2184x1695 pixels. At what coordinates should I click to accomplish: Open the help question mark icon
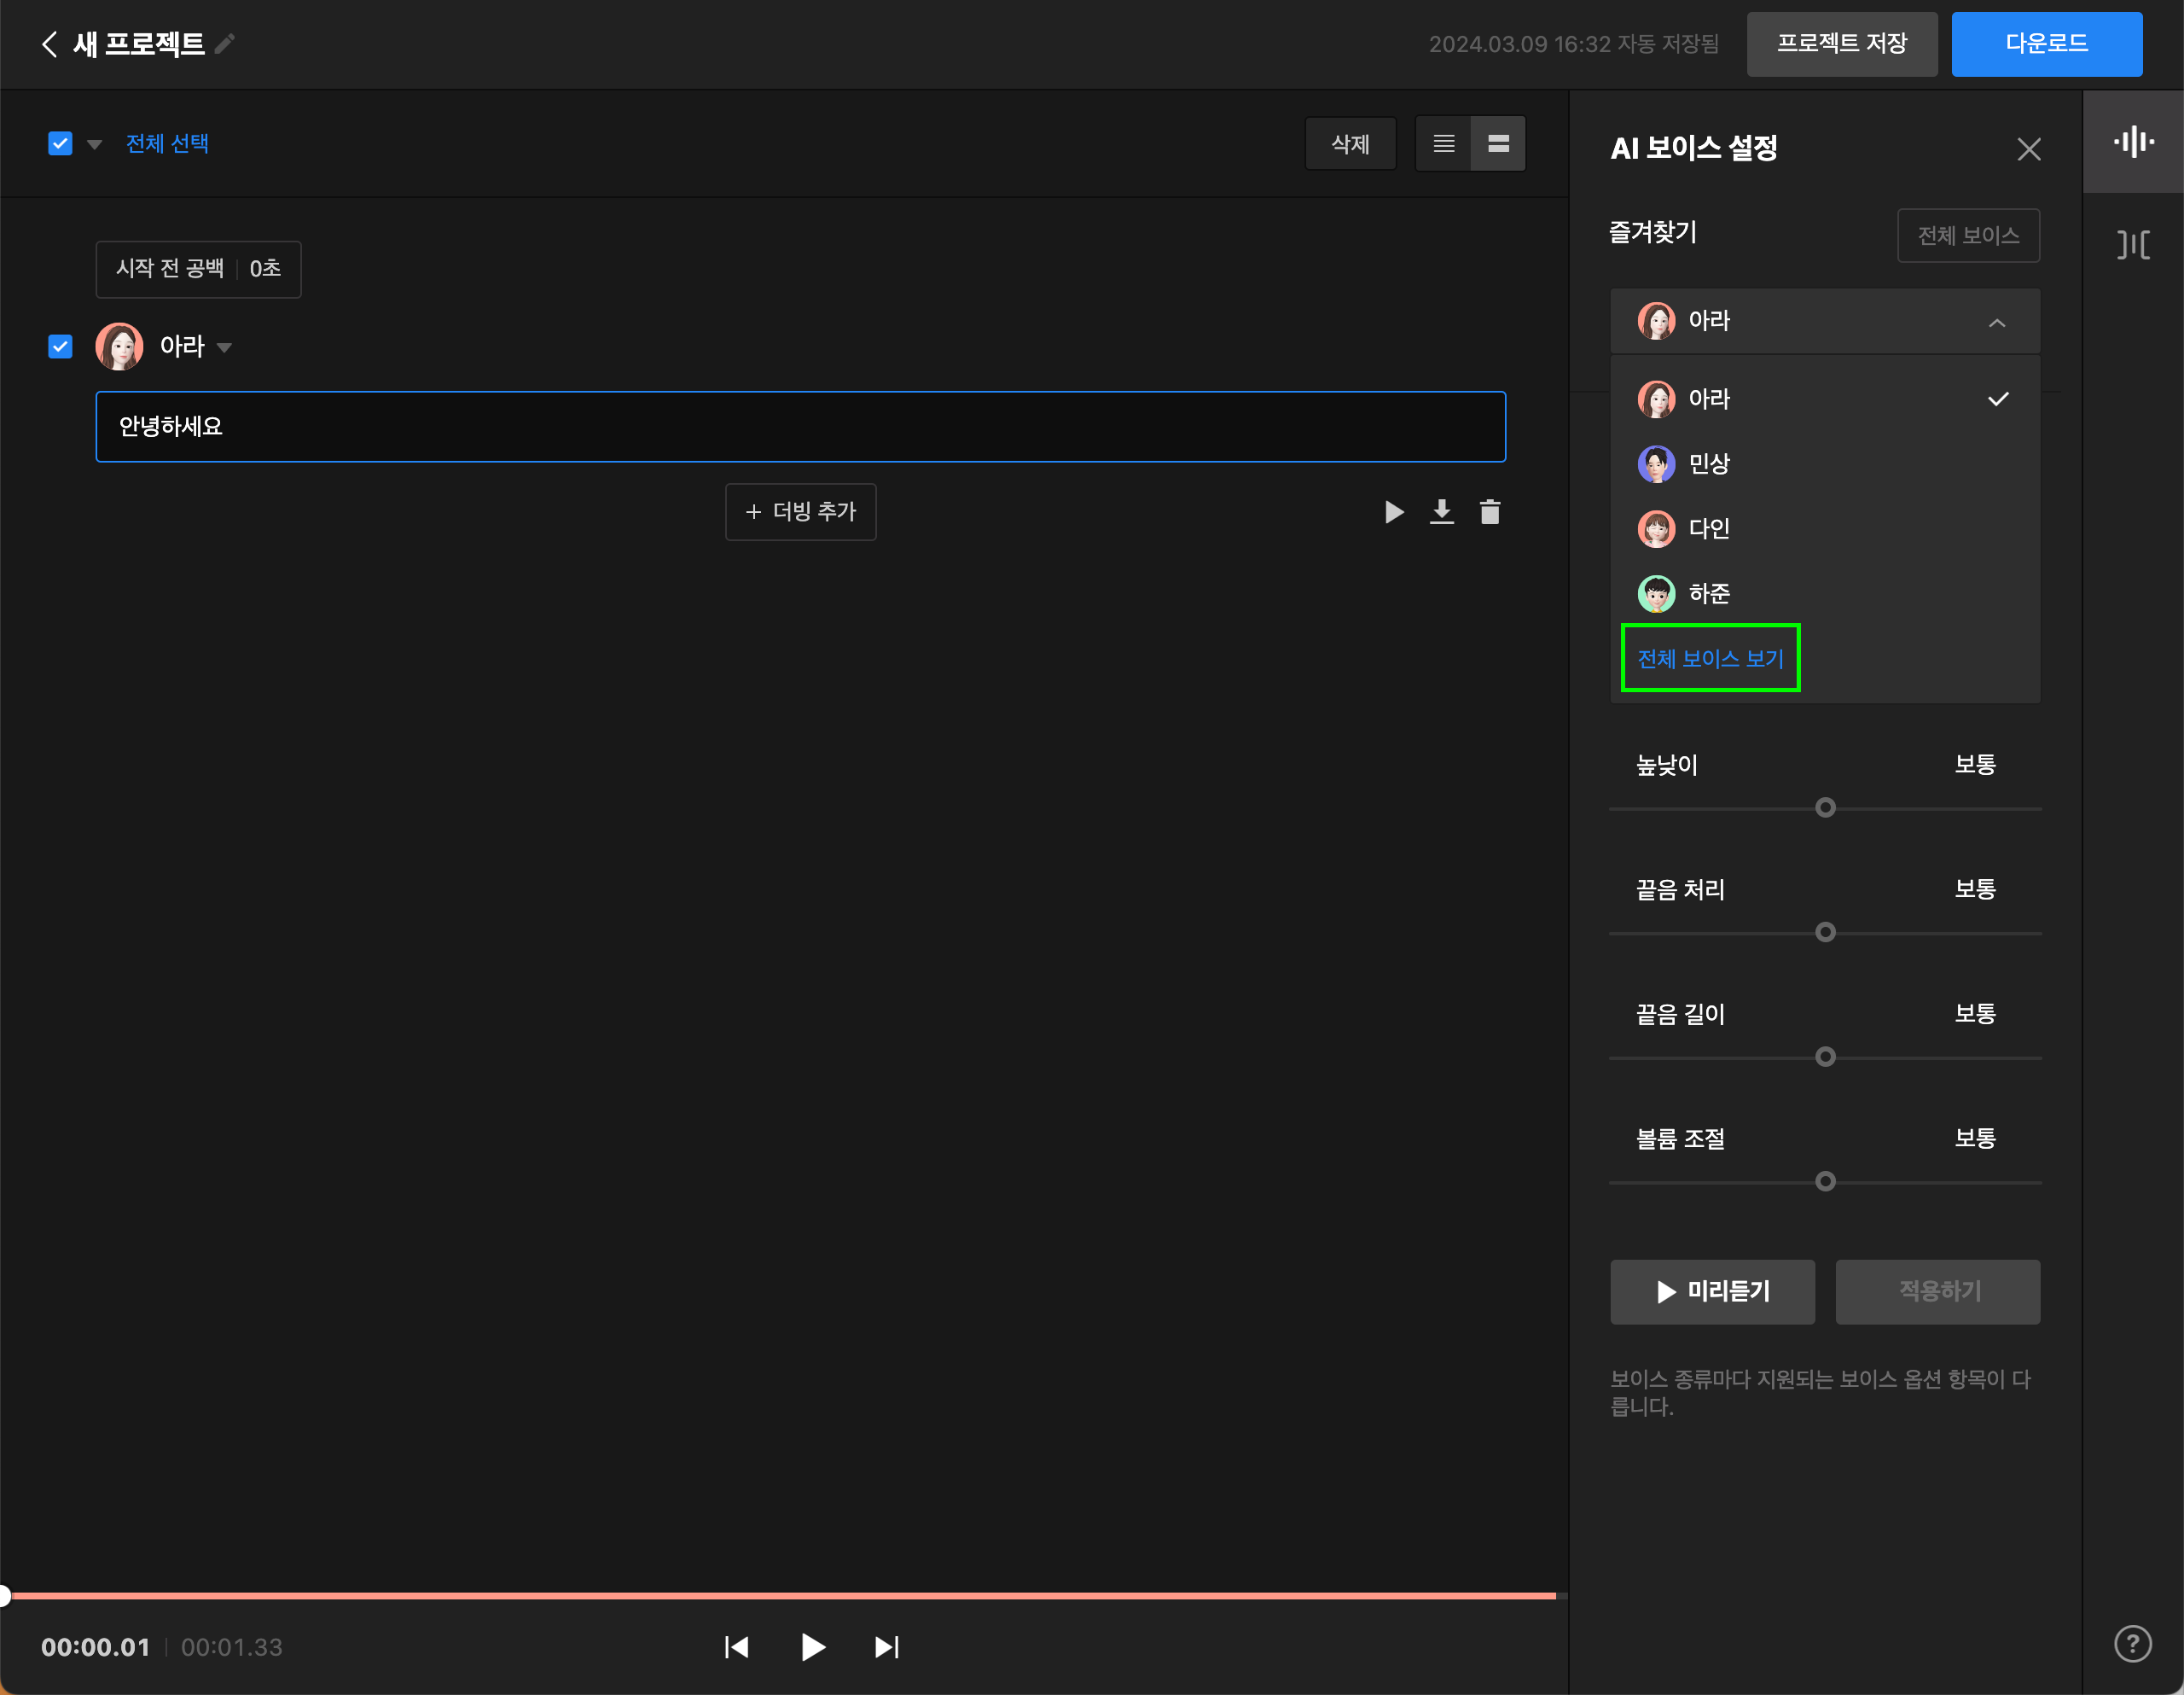pyautogui.click(x=2132, y=1642)
